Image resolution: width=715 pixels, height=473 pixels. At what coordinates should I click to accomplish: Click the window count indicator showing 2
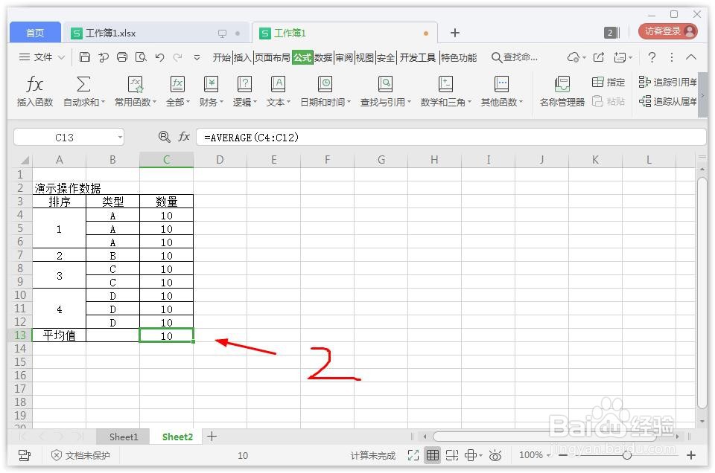611,32
